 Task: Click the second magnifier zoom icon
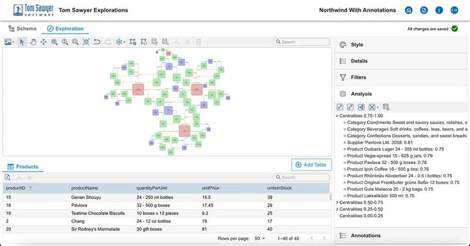tap(64, 42)
